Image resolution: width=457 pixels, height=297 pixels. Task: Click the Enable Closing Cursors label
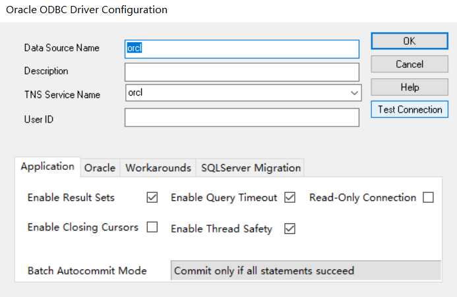(x=83, y=227)
